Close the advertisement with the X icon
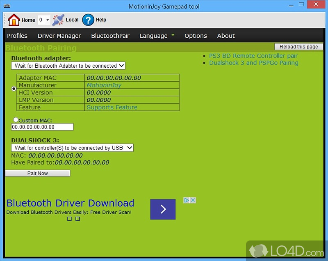This screenshot has width=328, height=261. coord(193,200)
